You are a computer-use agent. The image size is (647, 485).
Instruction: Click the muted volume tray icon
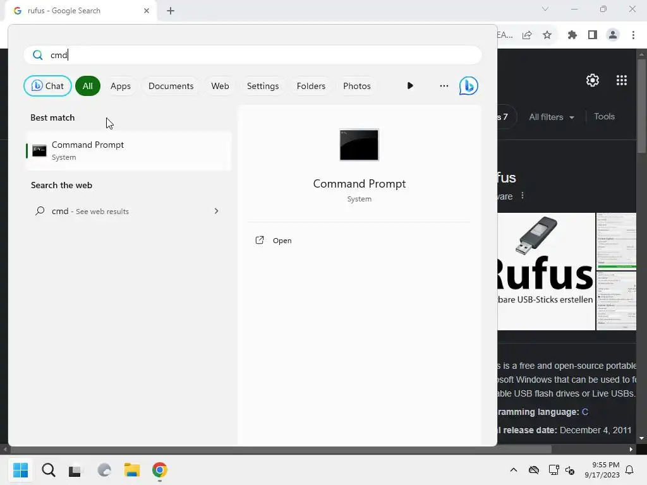click(570, 470)
